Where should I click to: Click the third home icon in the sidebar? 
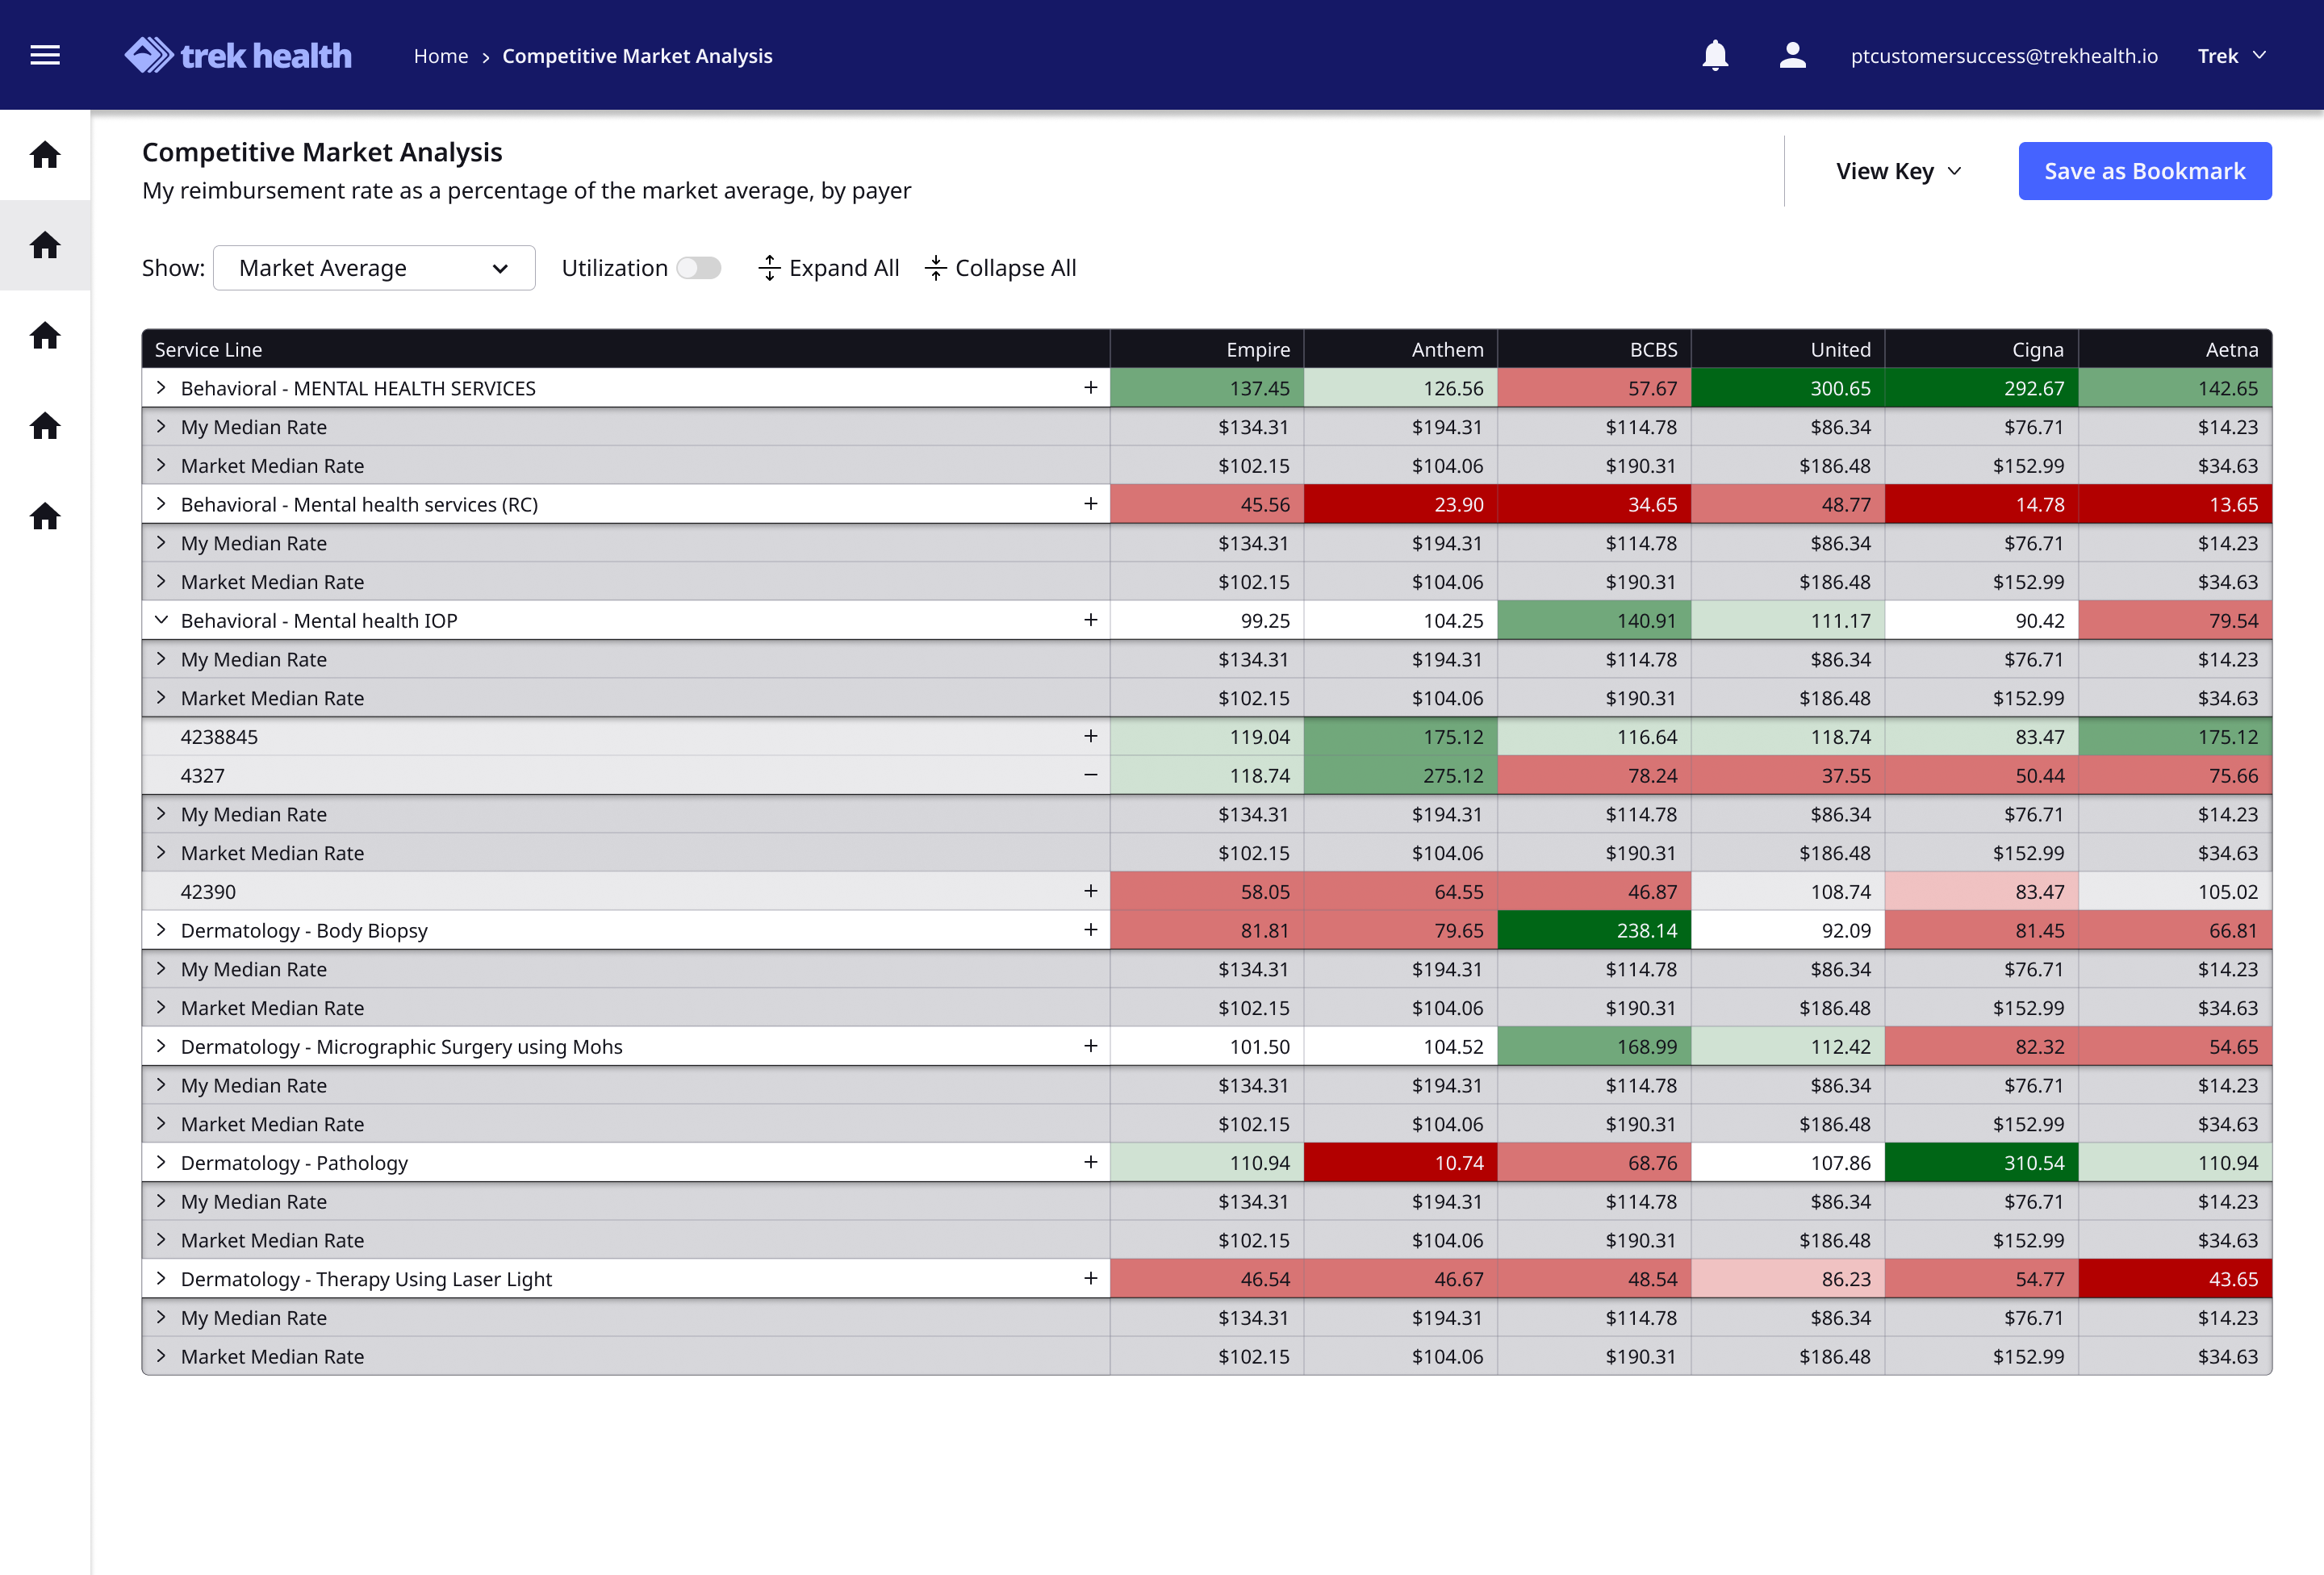(45, 335)
